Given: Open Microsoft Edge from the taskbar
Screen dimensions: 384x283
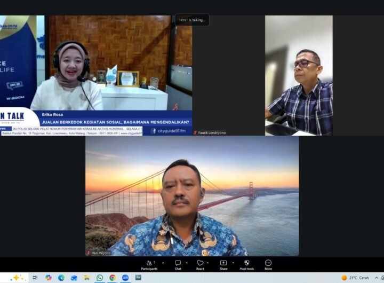Looking at the screenshot, I should 61,278.
